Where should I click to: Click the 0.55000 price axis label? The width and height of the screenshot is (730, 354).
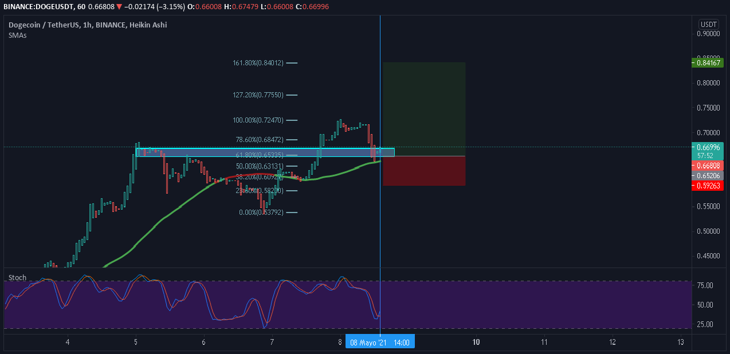click(x=709, y=206)
